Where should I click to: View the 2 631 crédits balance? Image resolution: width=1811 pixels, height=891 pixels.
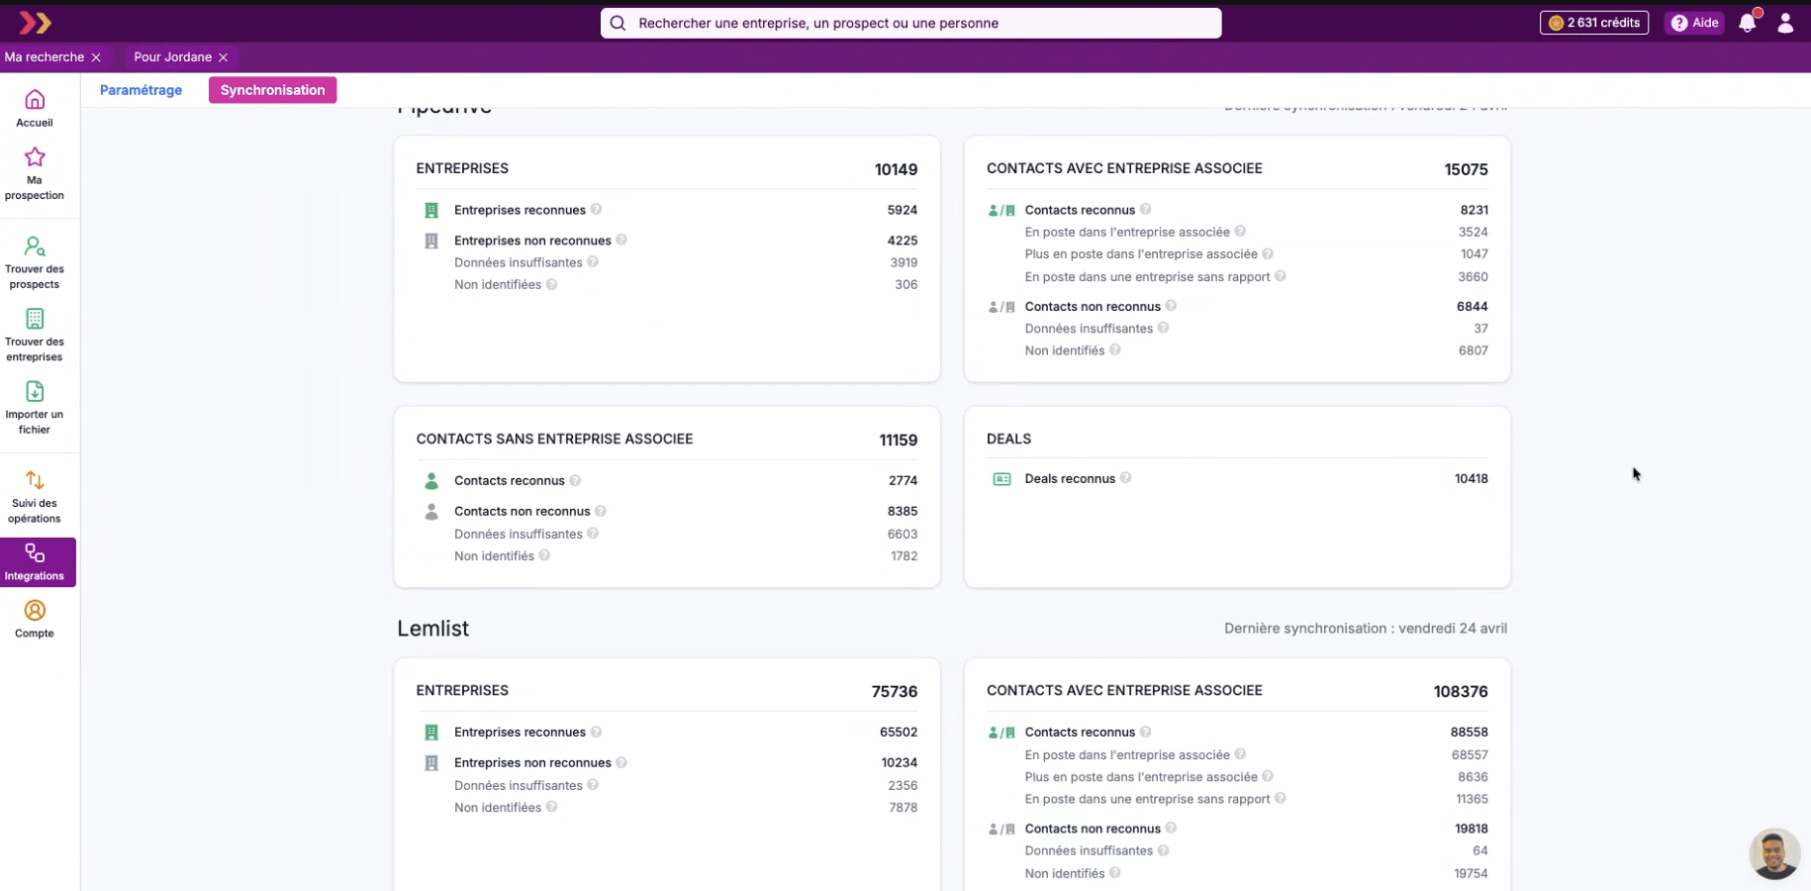point(1594,23)
